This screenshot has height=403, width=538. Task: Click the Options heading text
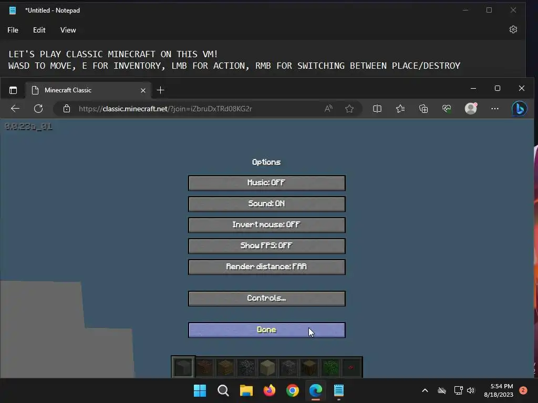point(266,162)
